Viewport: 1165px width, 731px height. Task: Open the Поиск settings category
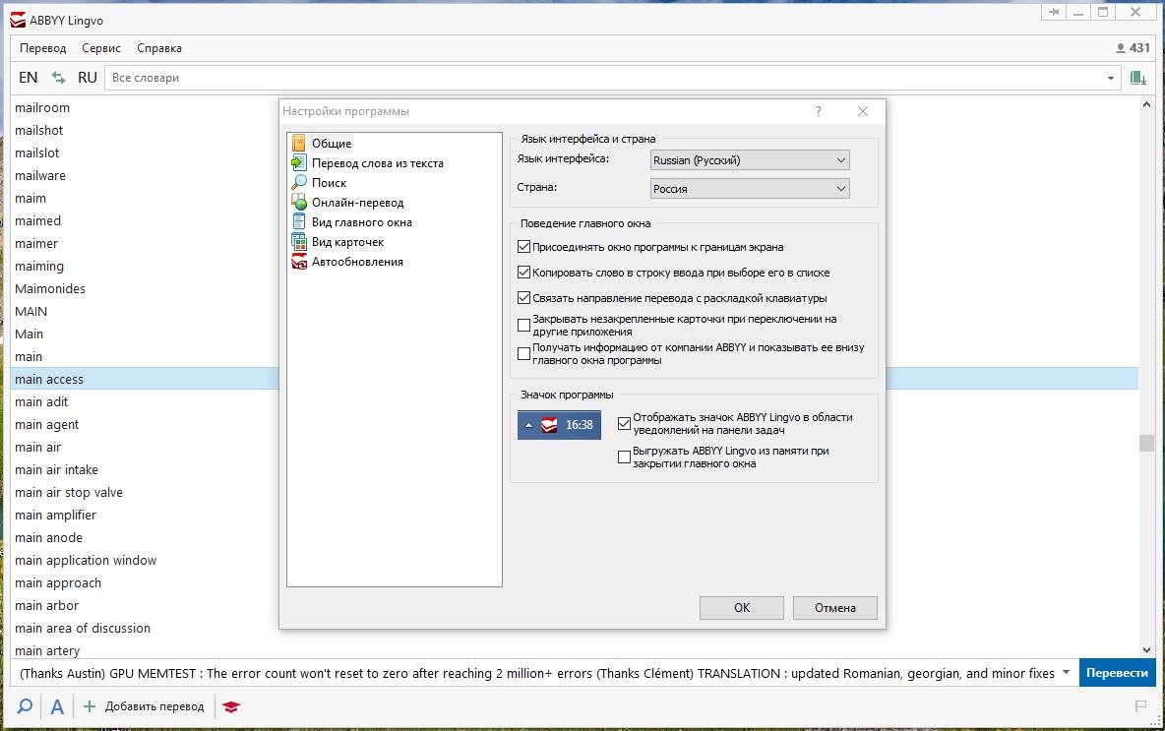[x=320, y=183]
